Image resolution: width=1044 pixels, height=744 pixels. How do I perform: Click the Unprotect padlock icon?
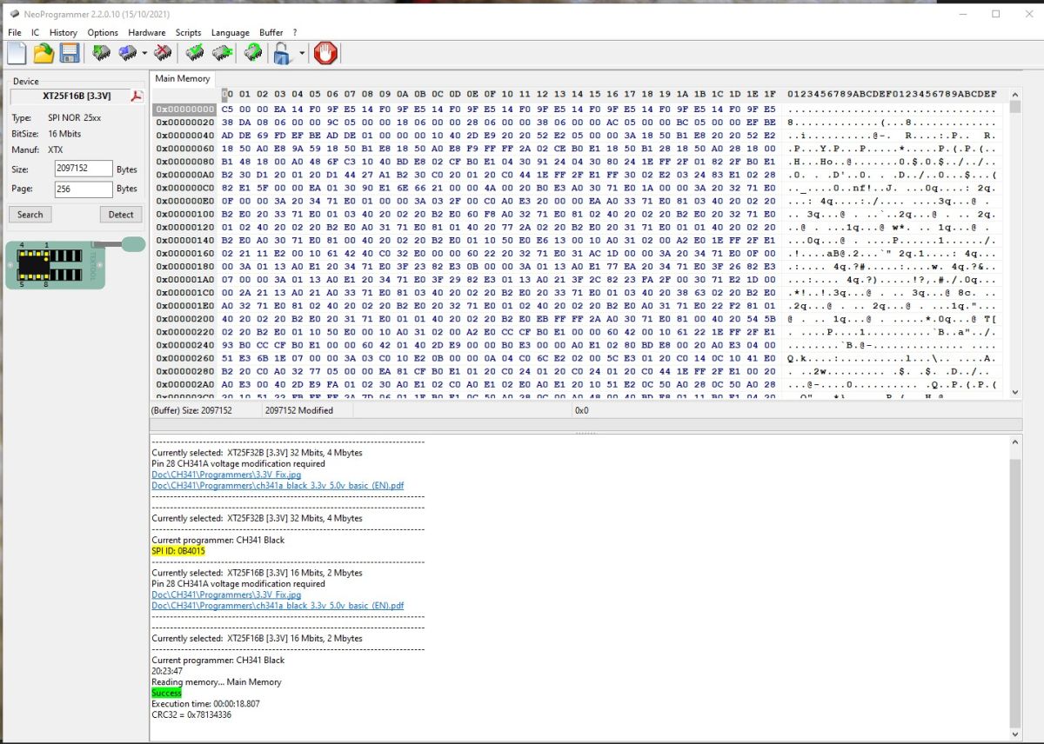coord(283,54)
